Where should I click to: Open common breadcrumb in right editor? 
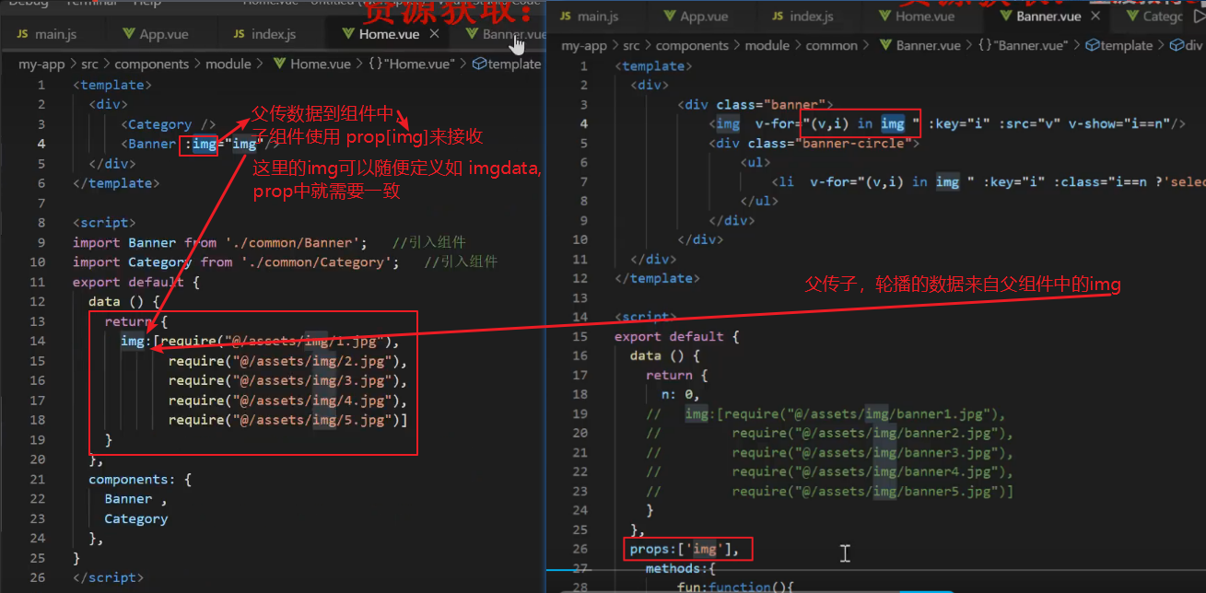pos(831,45)
